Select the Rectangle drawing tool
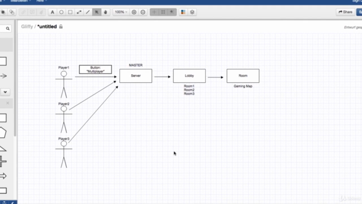Screen dimensions: 362x204 coord(70,12)
